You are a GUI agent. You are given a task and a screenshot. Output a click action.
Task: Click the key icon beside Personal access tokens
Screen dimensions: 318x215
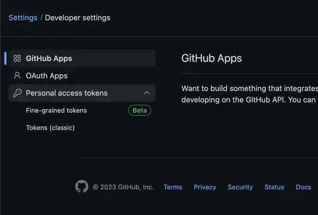tap(17, 93)
